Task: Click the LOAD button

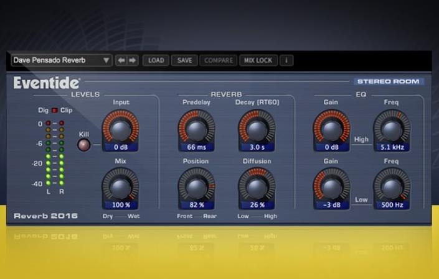Action: (156, 60)
